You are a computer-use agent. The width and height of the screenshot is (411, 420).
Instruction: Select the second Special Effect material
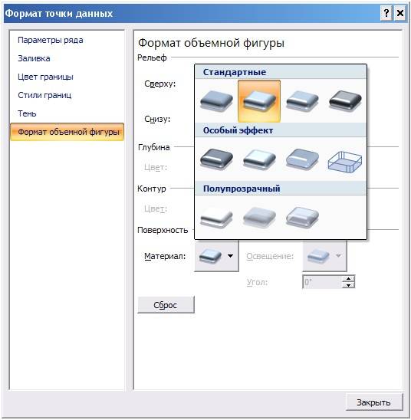click(x=259, y=159)
